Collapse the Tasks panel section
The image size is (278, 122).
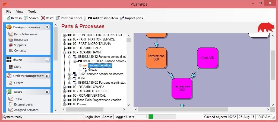point(47,92)
